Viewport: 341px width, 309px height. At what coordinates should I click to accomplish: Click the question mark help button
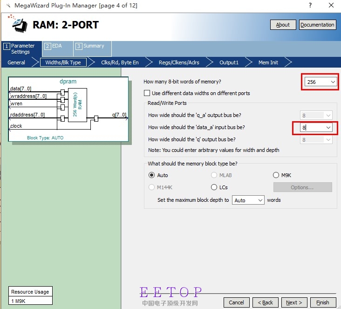pyautogui.click(x=310, y=5)
